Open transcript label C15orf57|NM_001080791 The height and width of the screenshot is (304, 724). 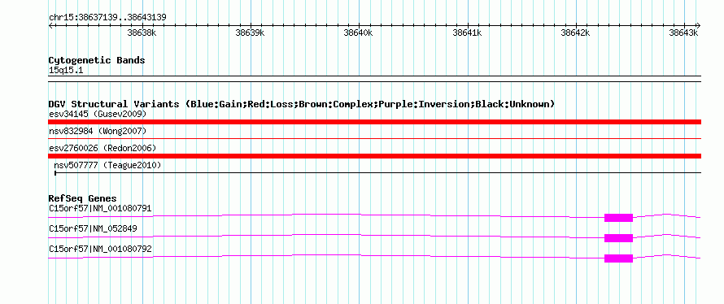[x=100, y=208]
